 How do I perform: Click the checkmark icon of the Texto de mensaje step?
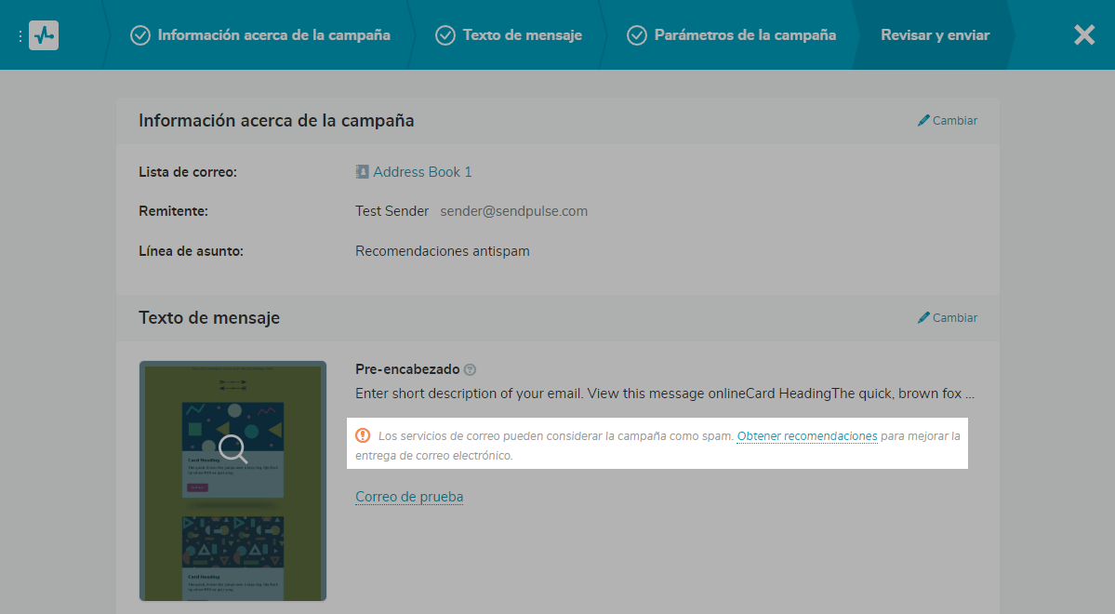click(445, 35)
